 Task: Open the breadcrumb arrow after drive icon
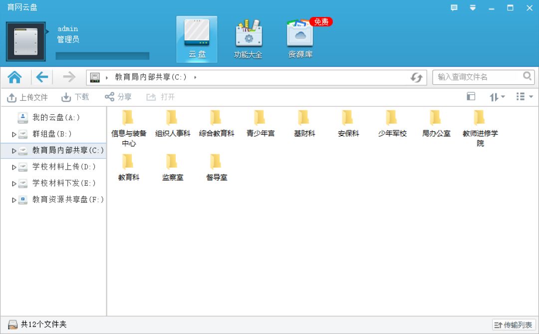click(107, 78)
